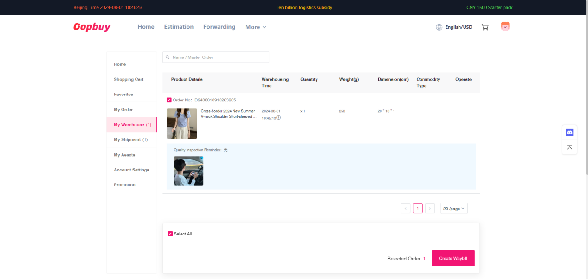The height and width of the screenshot is (279, 588).
Task: Click the Quantity column header
Action: click(309, 79)
